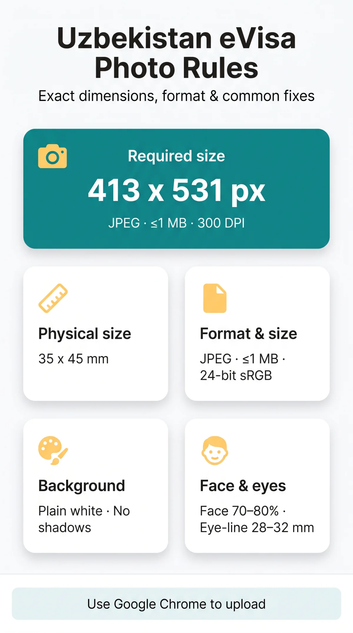The image size is (353, 633).
Task: Click the 'Face 70–80%' text
Action: [x=239, y=511]
